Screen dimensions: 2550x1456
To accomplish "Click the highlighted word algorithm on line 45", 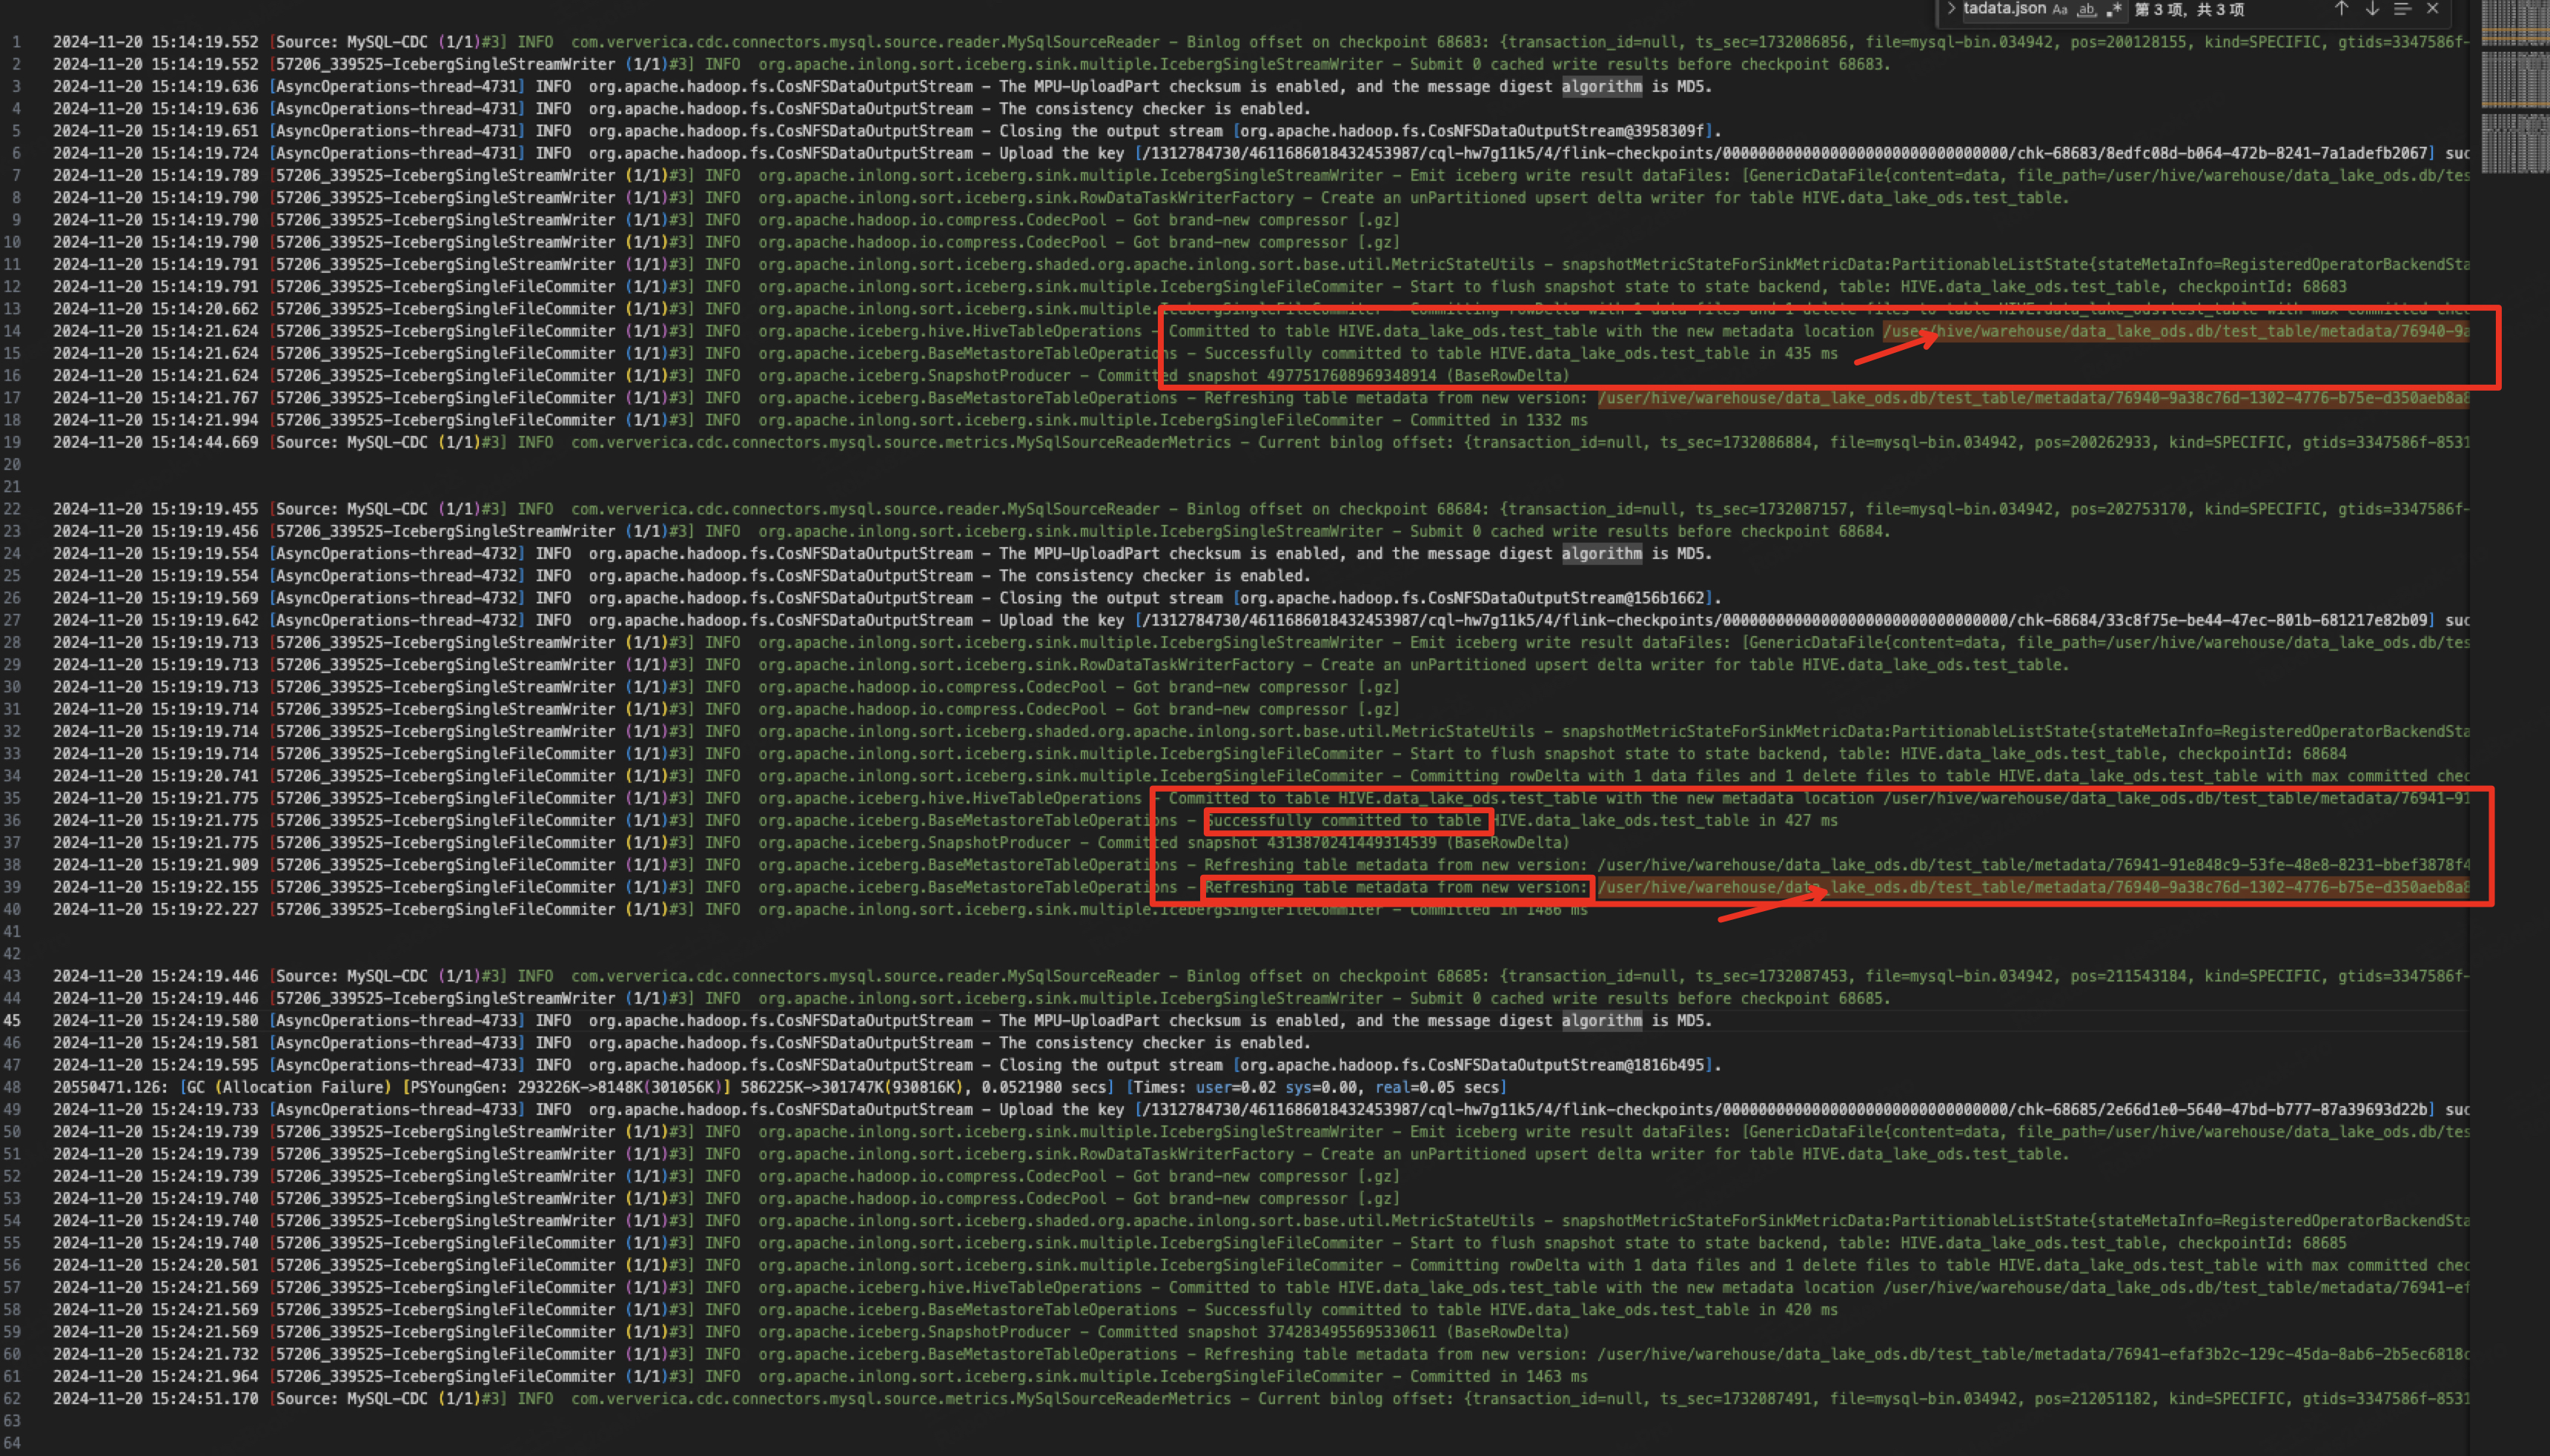I will coord(1601,1021).
